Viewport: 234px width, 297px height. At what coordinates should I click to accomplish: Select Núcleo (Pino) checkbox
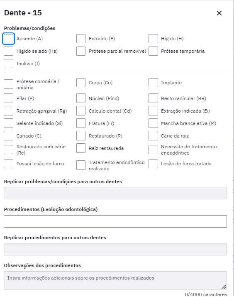81,98
